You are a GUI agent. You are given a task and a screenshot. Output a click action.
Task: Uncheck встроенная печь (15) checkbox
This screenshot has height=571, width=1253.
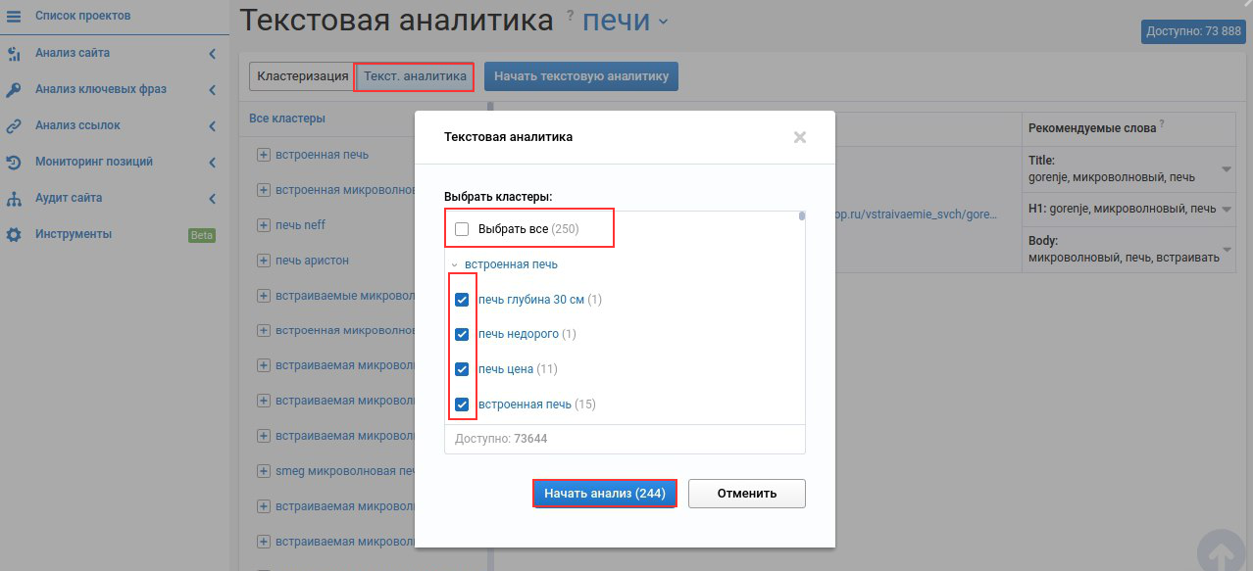[462, 404]
